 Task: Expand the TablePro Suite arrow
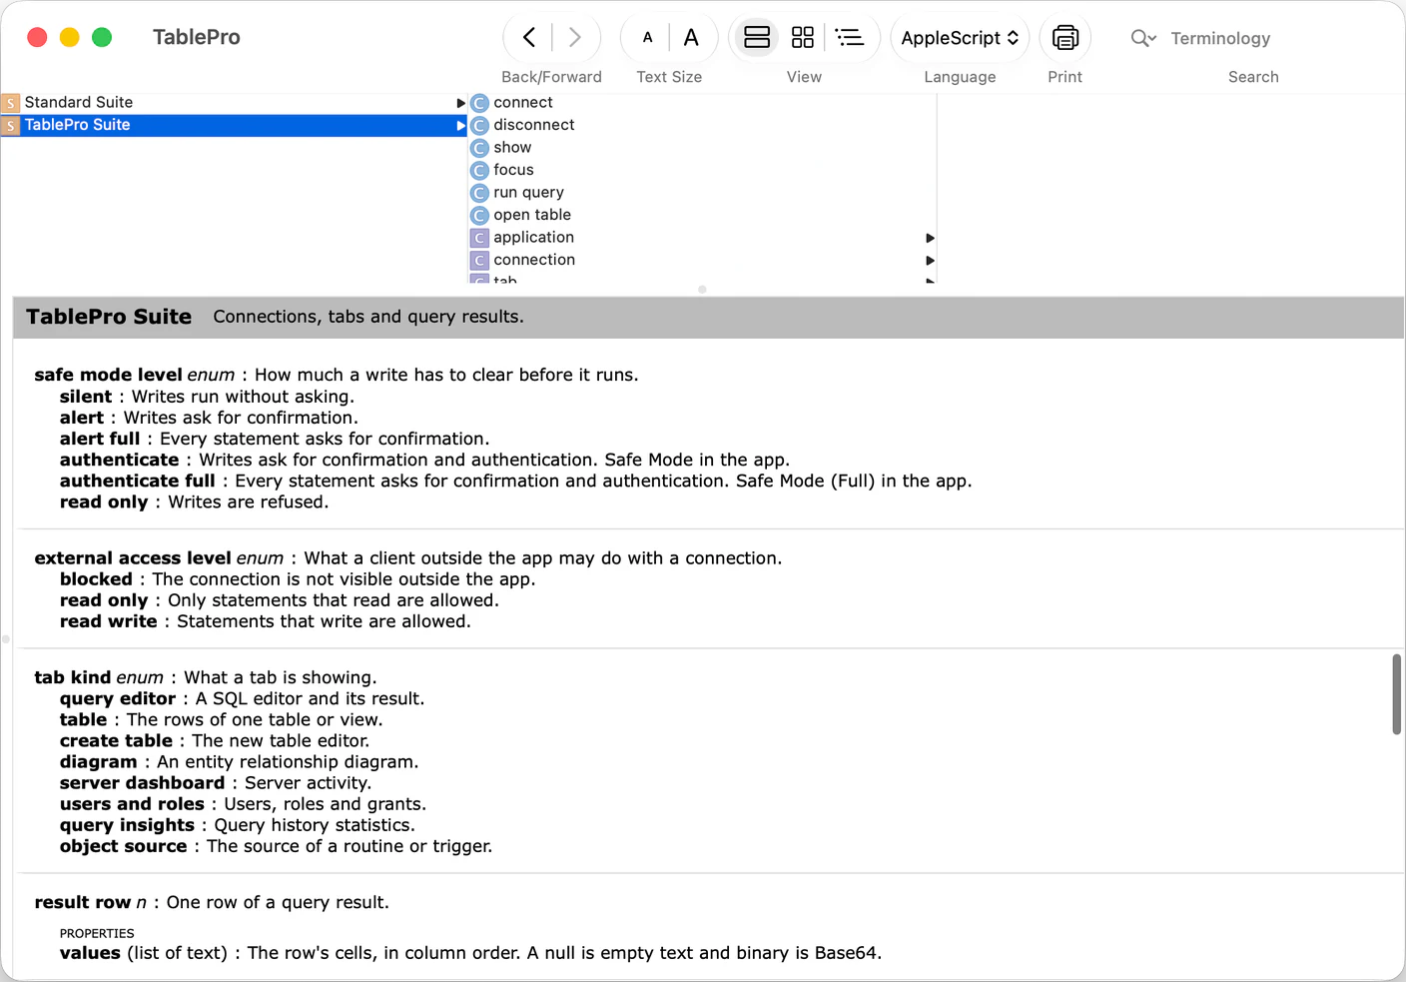(x=460, y=125)
